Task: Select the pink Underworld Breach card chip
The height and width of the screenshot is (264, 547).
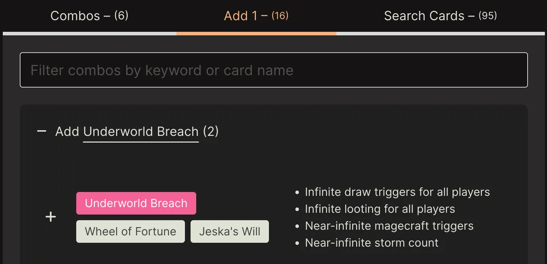Action: pyautogui.click(x=136, y=203)
